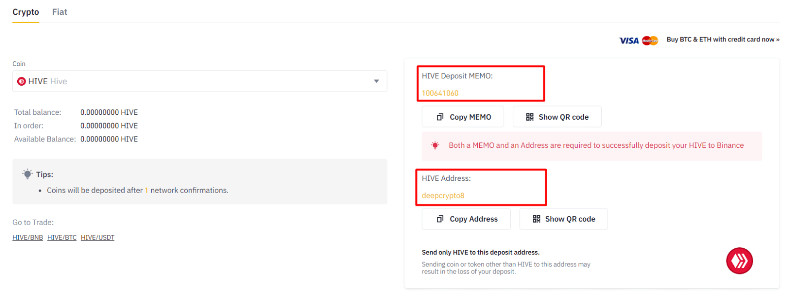This screenshot has height=301, width=788.
Task: Expand the coin dropdown arrow
Action: [376, 81]
